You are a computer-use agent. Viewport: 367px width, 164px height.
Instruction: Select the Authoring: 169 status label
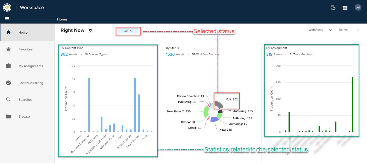[x=242, y=118]
